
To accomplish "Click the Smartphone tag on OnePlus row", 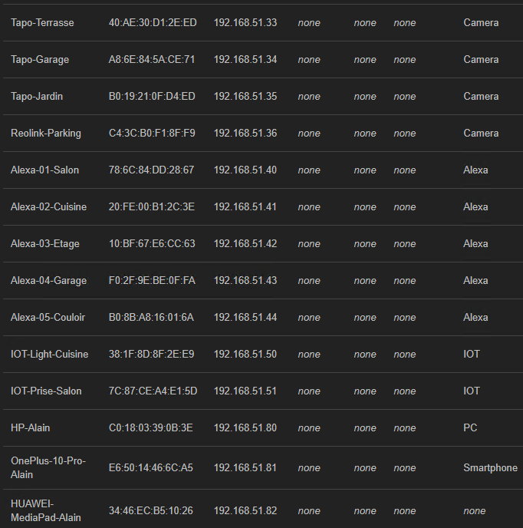I will click(x=490, y=467).
